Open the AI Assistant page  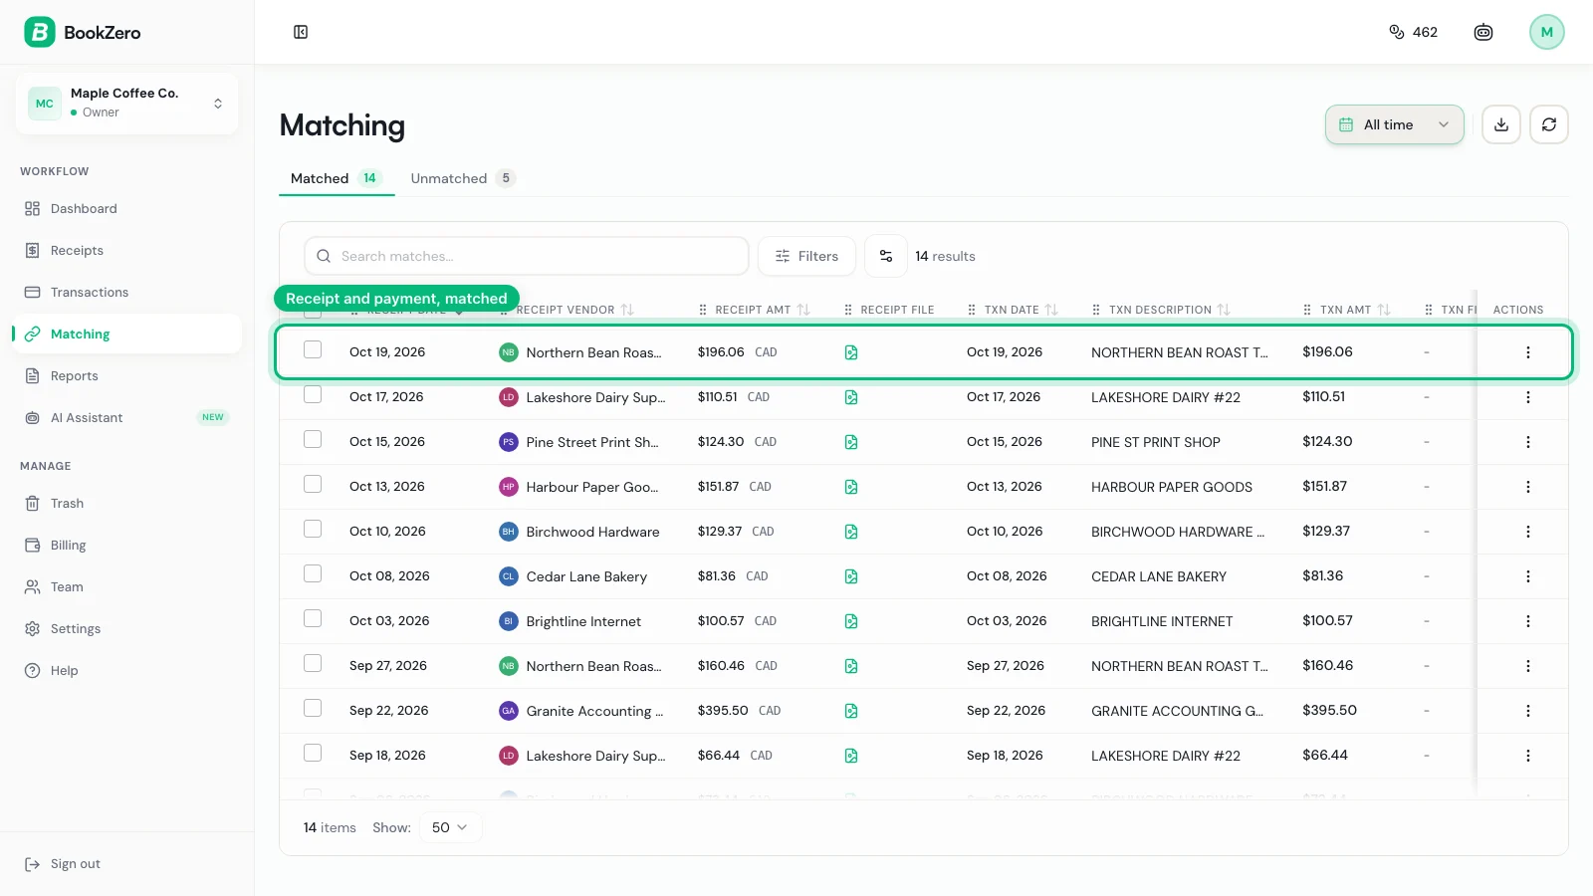(126, 418)
